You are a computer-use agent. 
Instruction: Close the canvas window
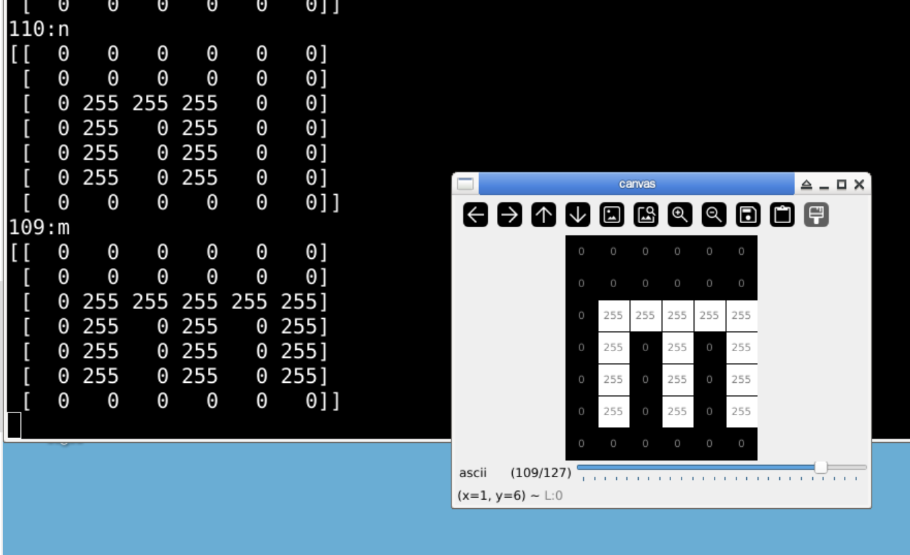[858, 185]
